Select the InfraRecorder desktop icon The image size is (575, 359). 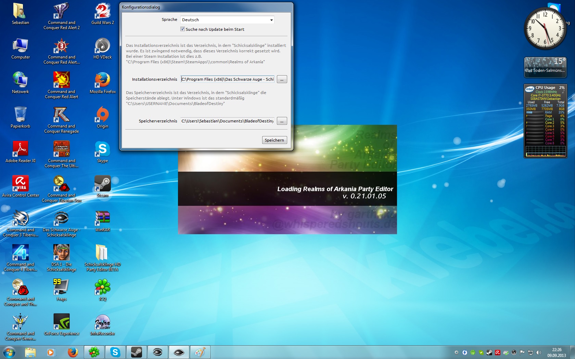pyautogui.click(x=103, y=325)
